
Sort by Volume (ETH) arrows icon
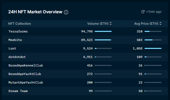point(111,23)
